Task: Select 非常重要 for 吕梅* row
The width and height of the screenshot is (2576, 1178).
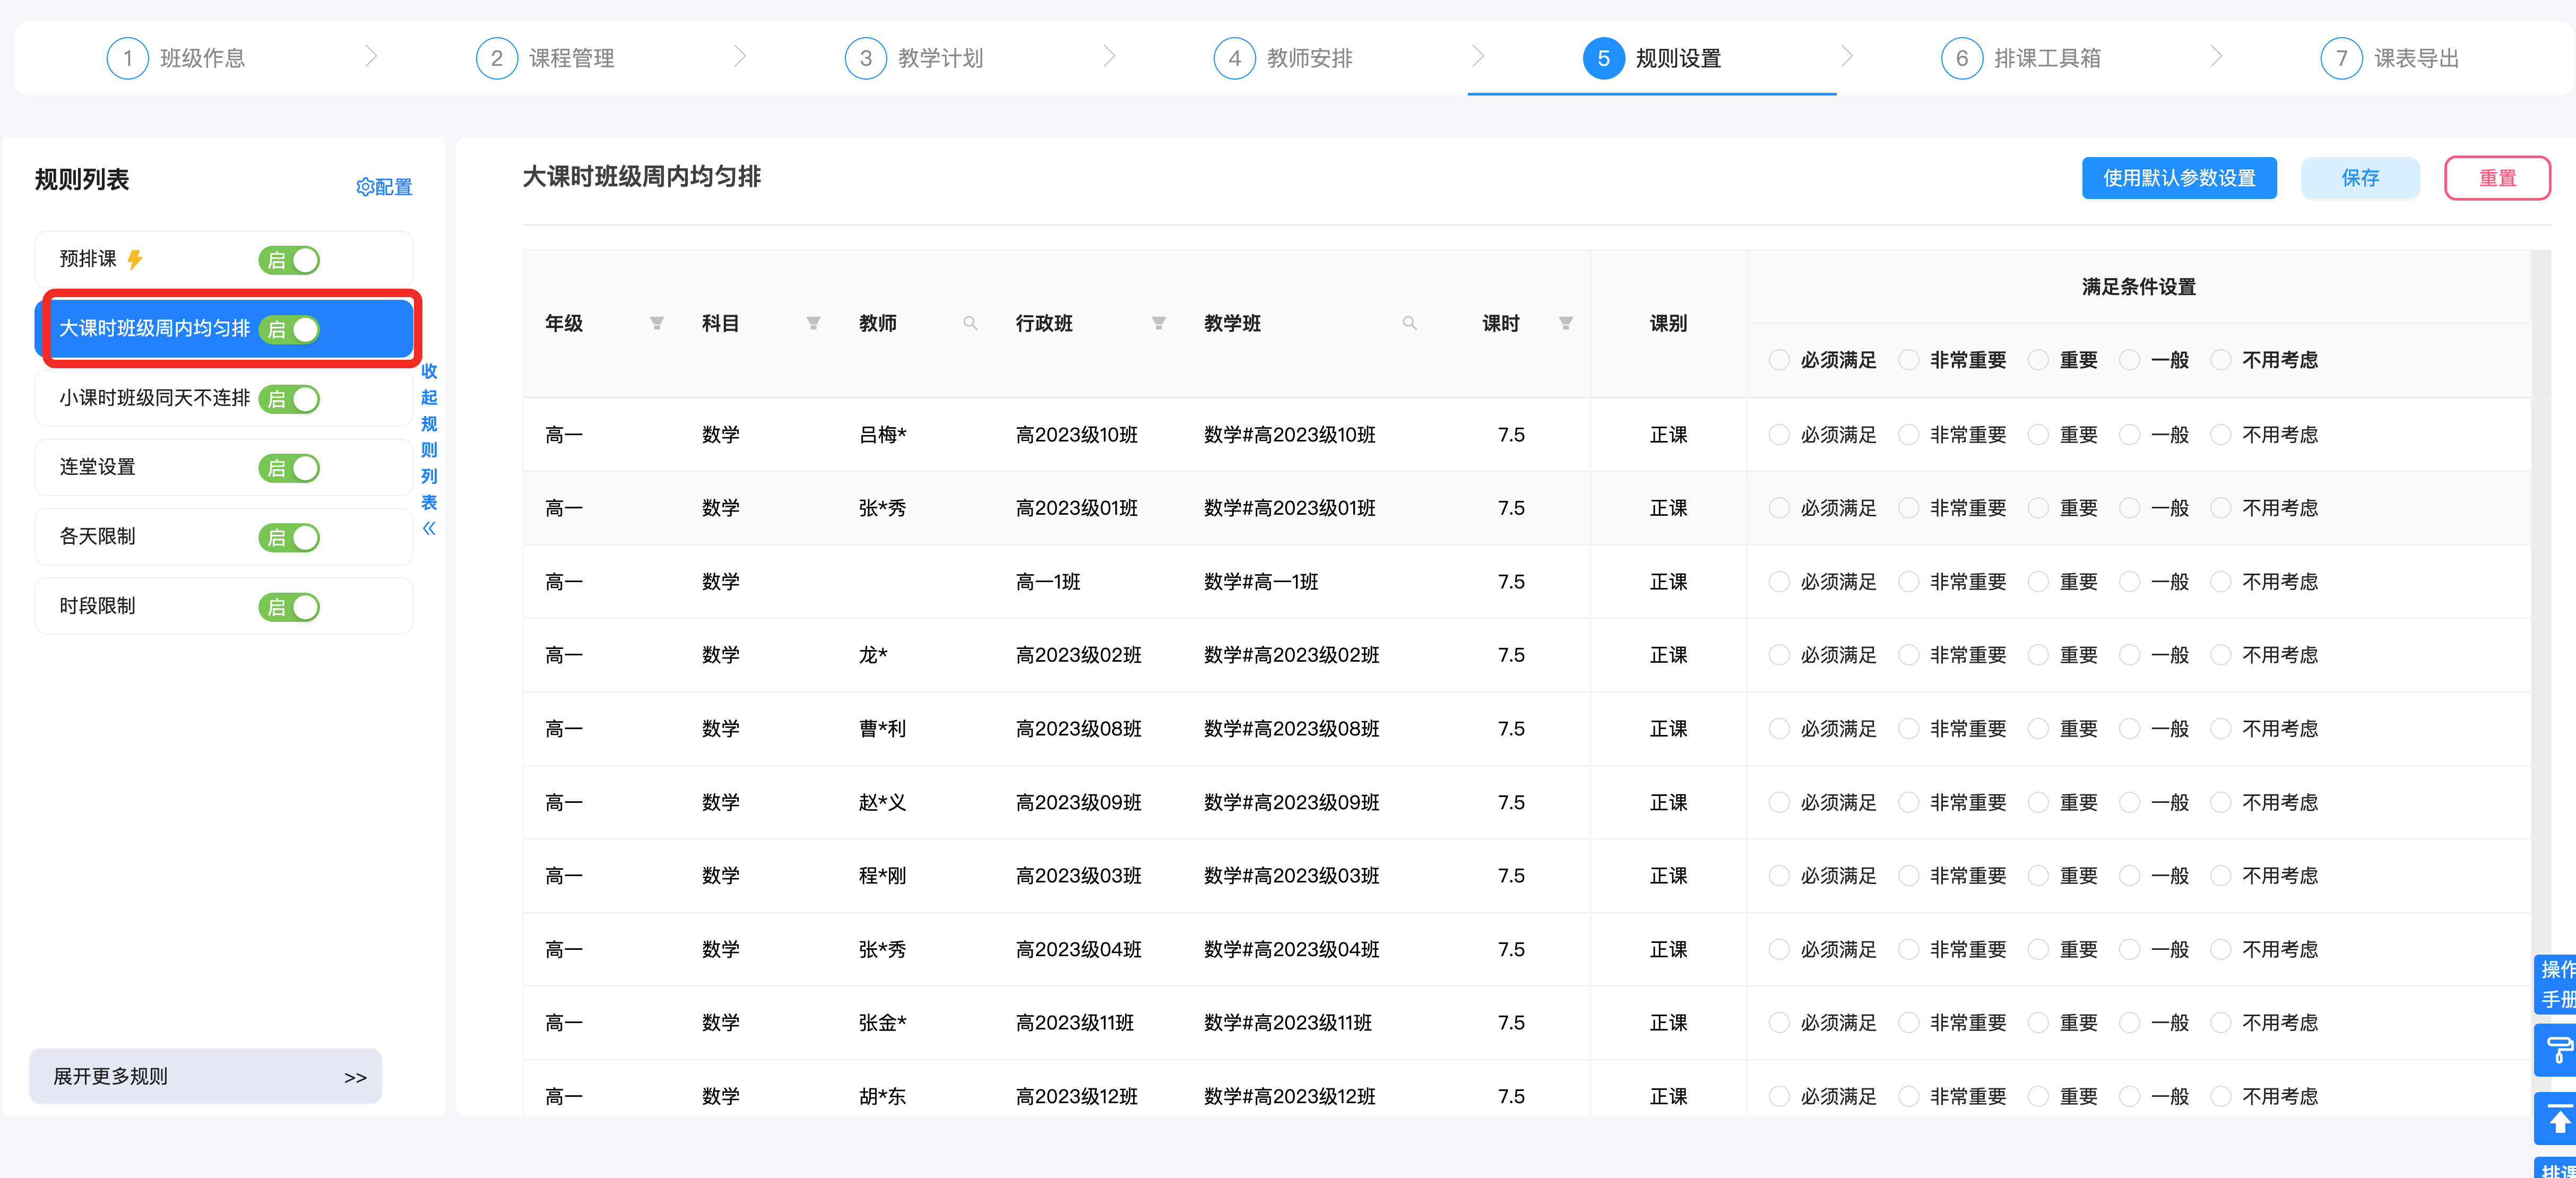Action: (x=1908, y=435)
